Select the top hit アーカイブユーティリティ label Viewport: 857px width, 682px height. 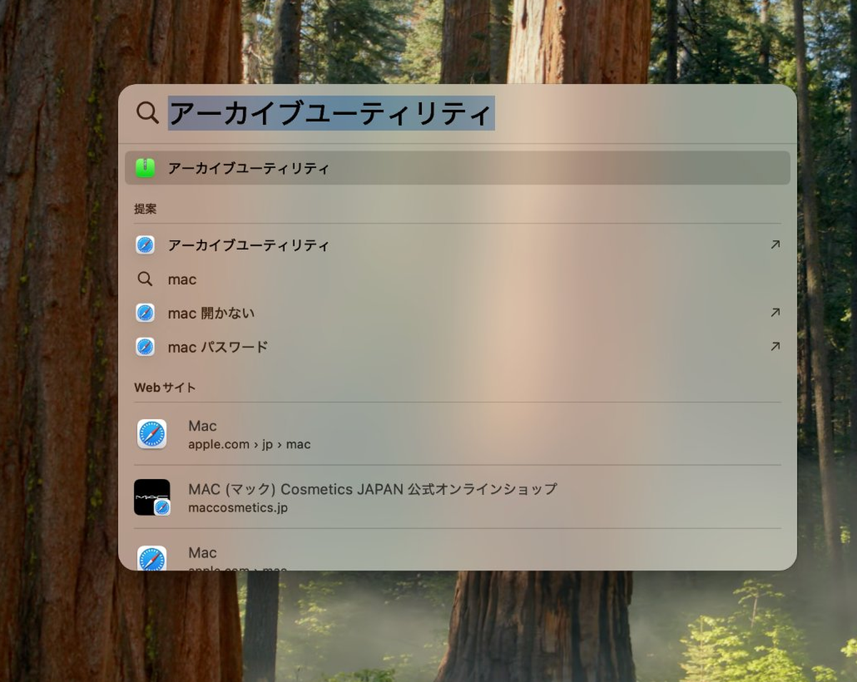pyautogui.click(x=248, y=169)
